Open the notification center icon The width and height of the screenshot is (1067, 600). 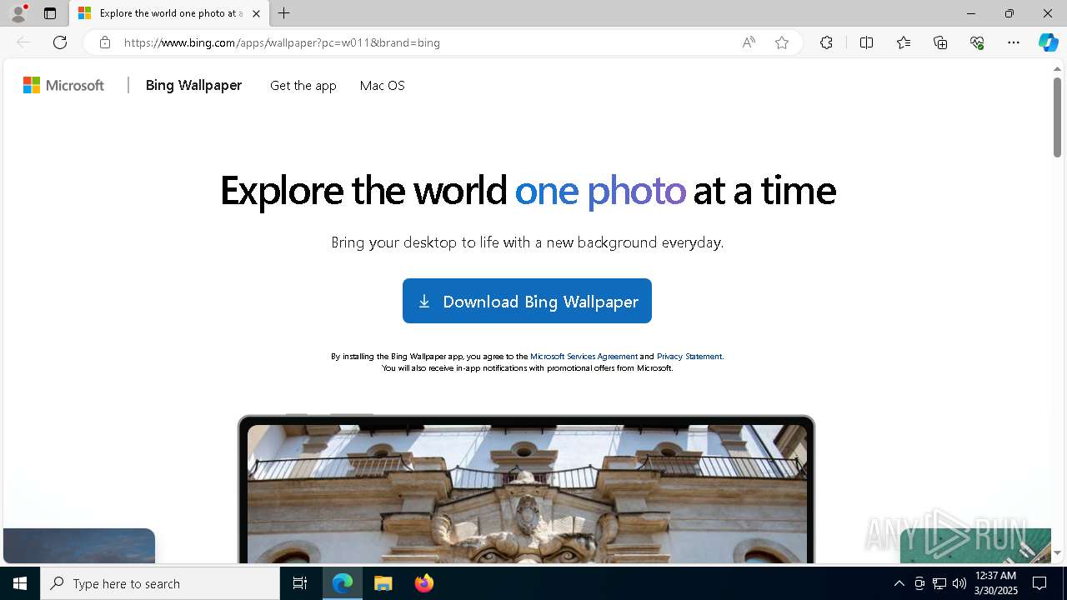point(1039,583)
